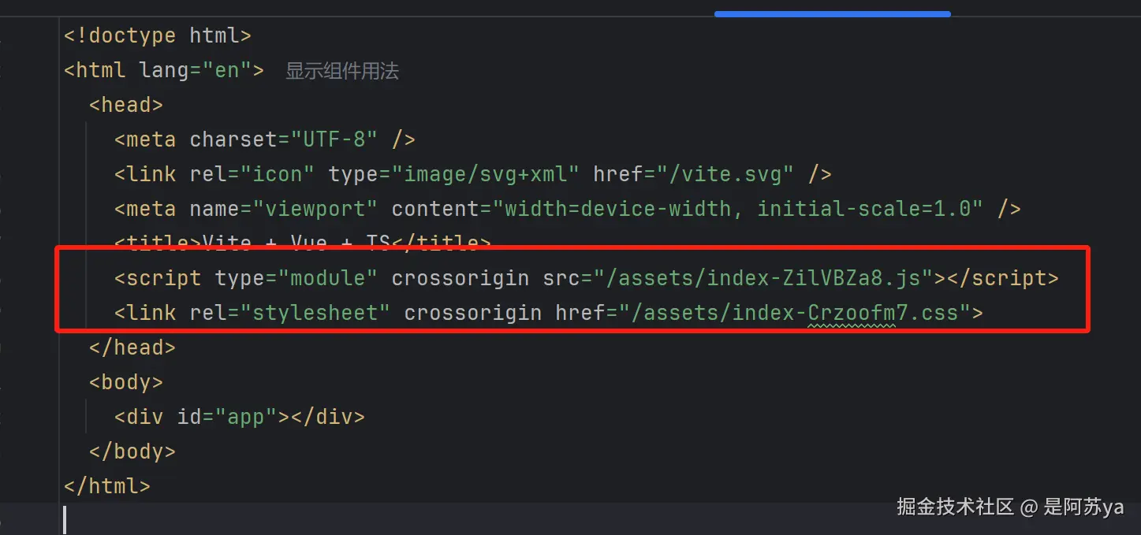Click crossorigin attribute on the script line
1141x535 pixels.
461,278
